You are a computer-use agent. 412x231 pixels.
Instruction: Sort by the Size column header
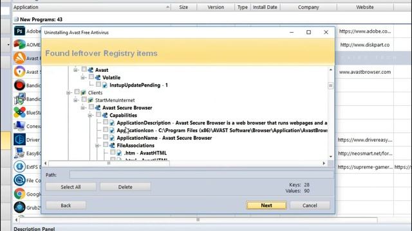click(x=183, y=7)
